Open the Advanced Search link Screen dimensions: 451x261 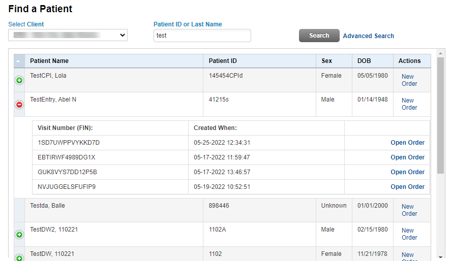[368, 36]
